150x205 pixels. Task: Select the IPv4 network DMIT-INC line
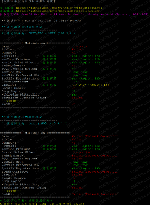click(39, 34)
